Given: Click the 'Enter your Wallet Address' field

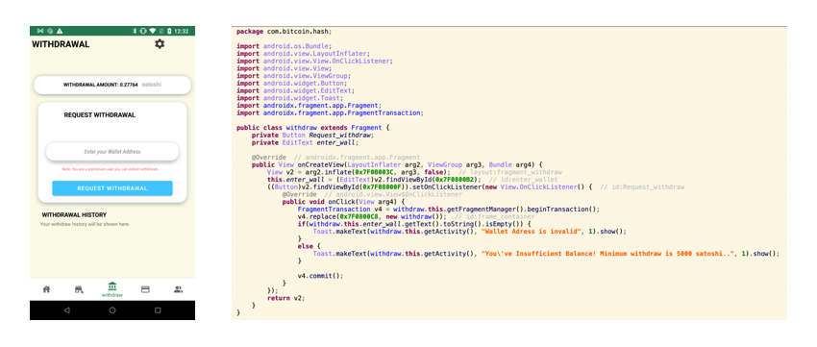Looking at the screenshot, I should click(x=112, y=152).
